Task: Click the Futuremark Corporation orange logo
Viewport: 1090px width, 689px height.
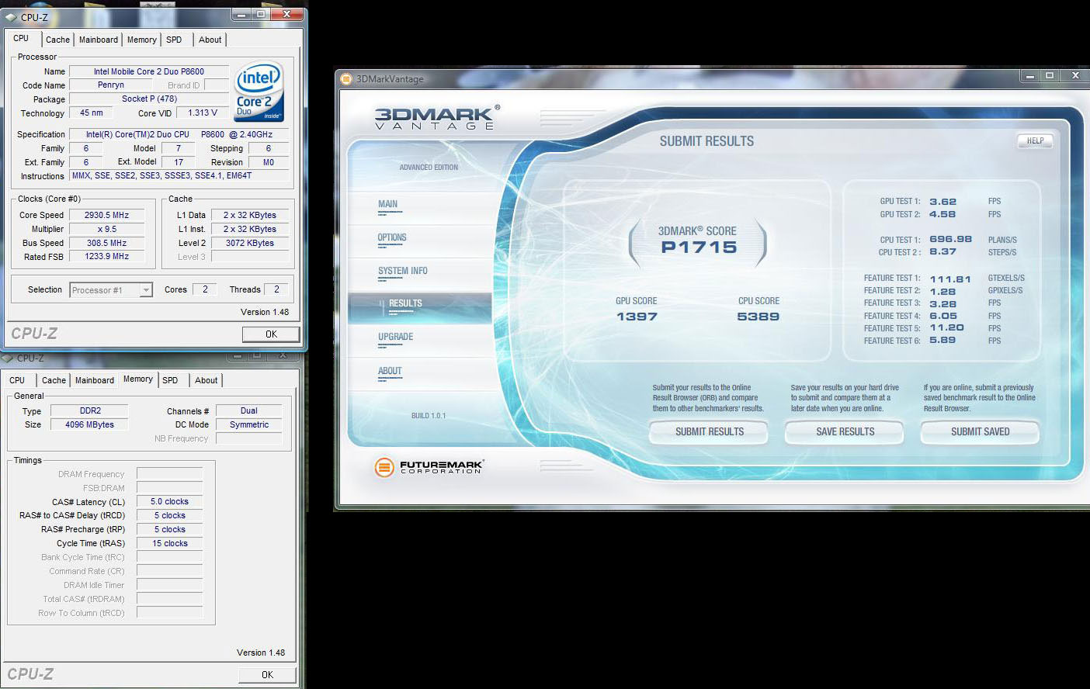Action: click(x=384, y=466)
